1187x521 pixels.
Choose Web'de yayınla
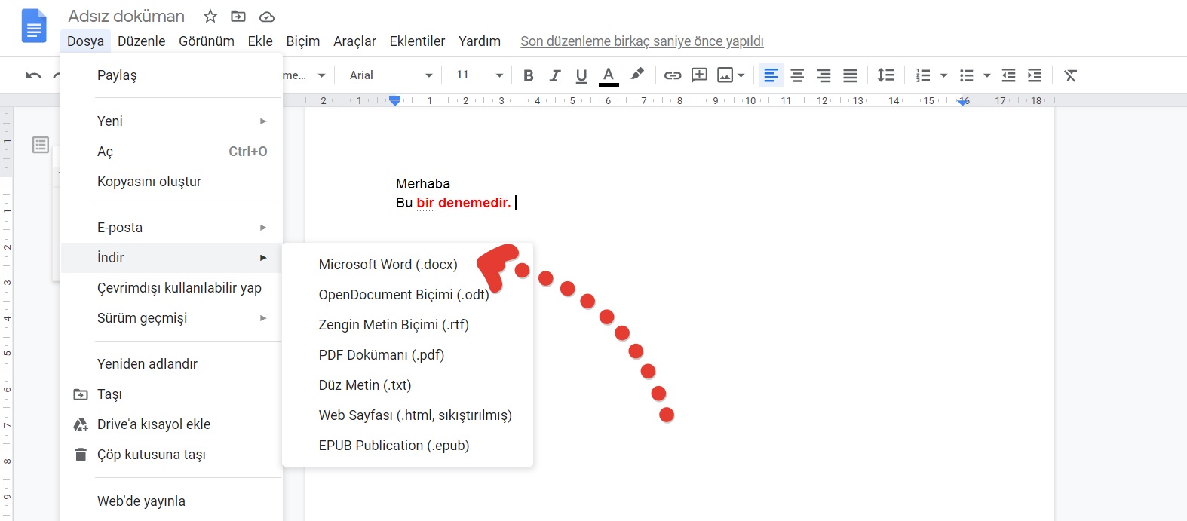171,501
